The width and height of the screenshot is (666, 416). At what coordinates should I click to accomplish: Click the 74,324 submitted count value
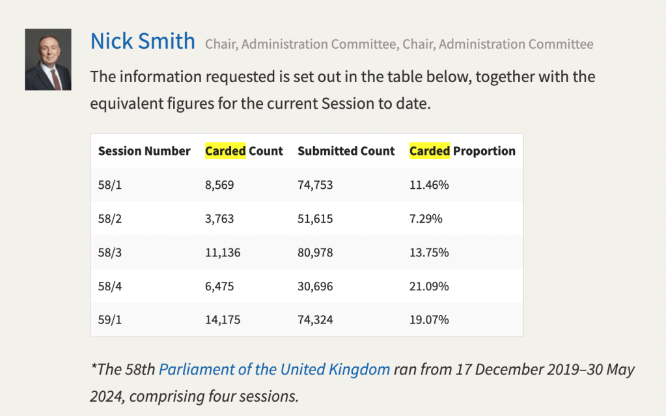tap(315, 320)
